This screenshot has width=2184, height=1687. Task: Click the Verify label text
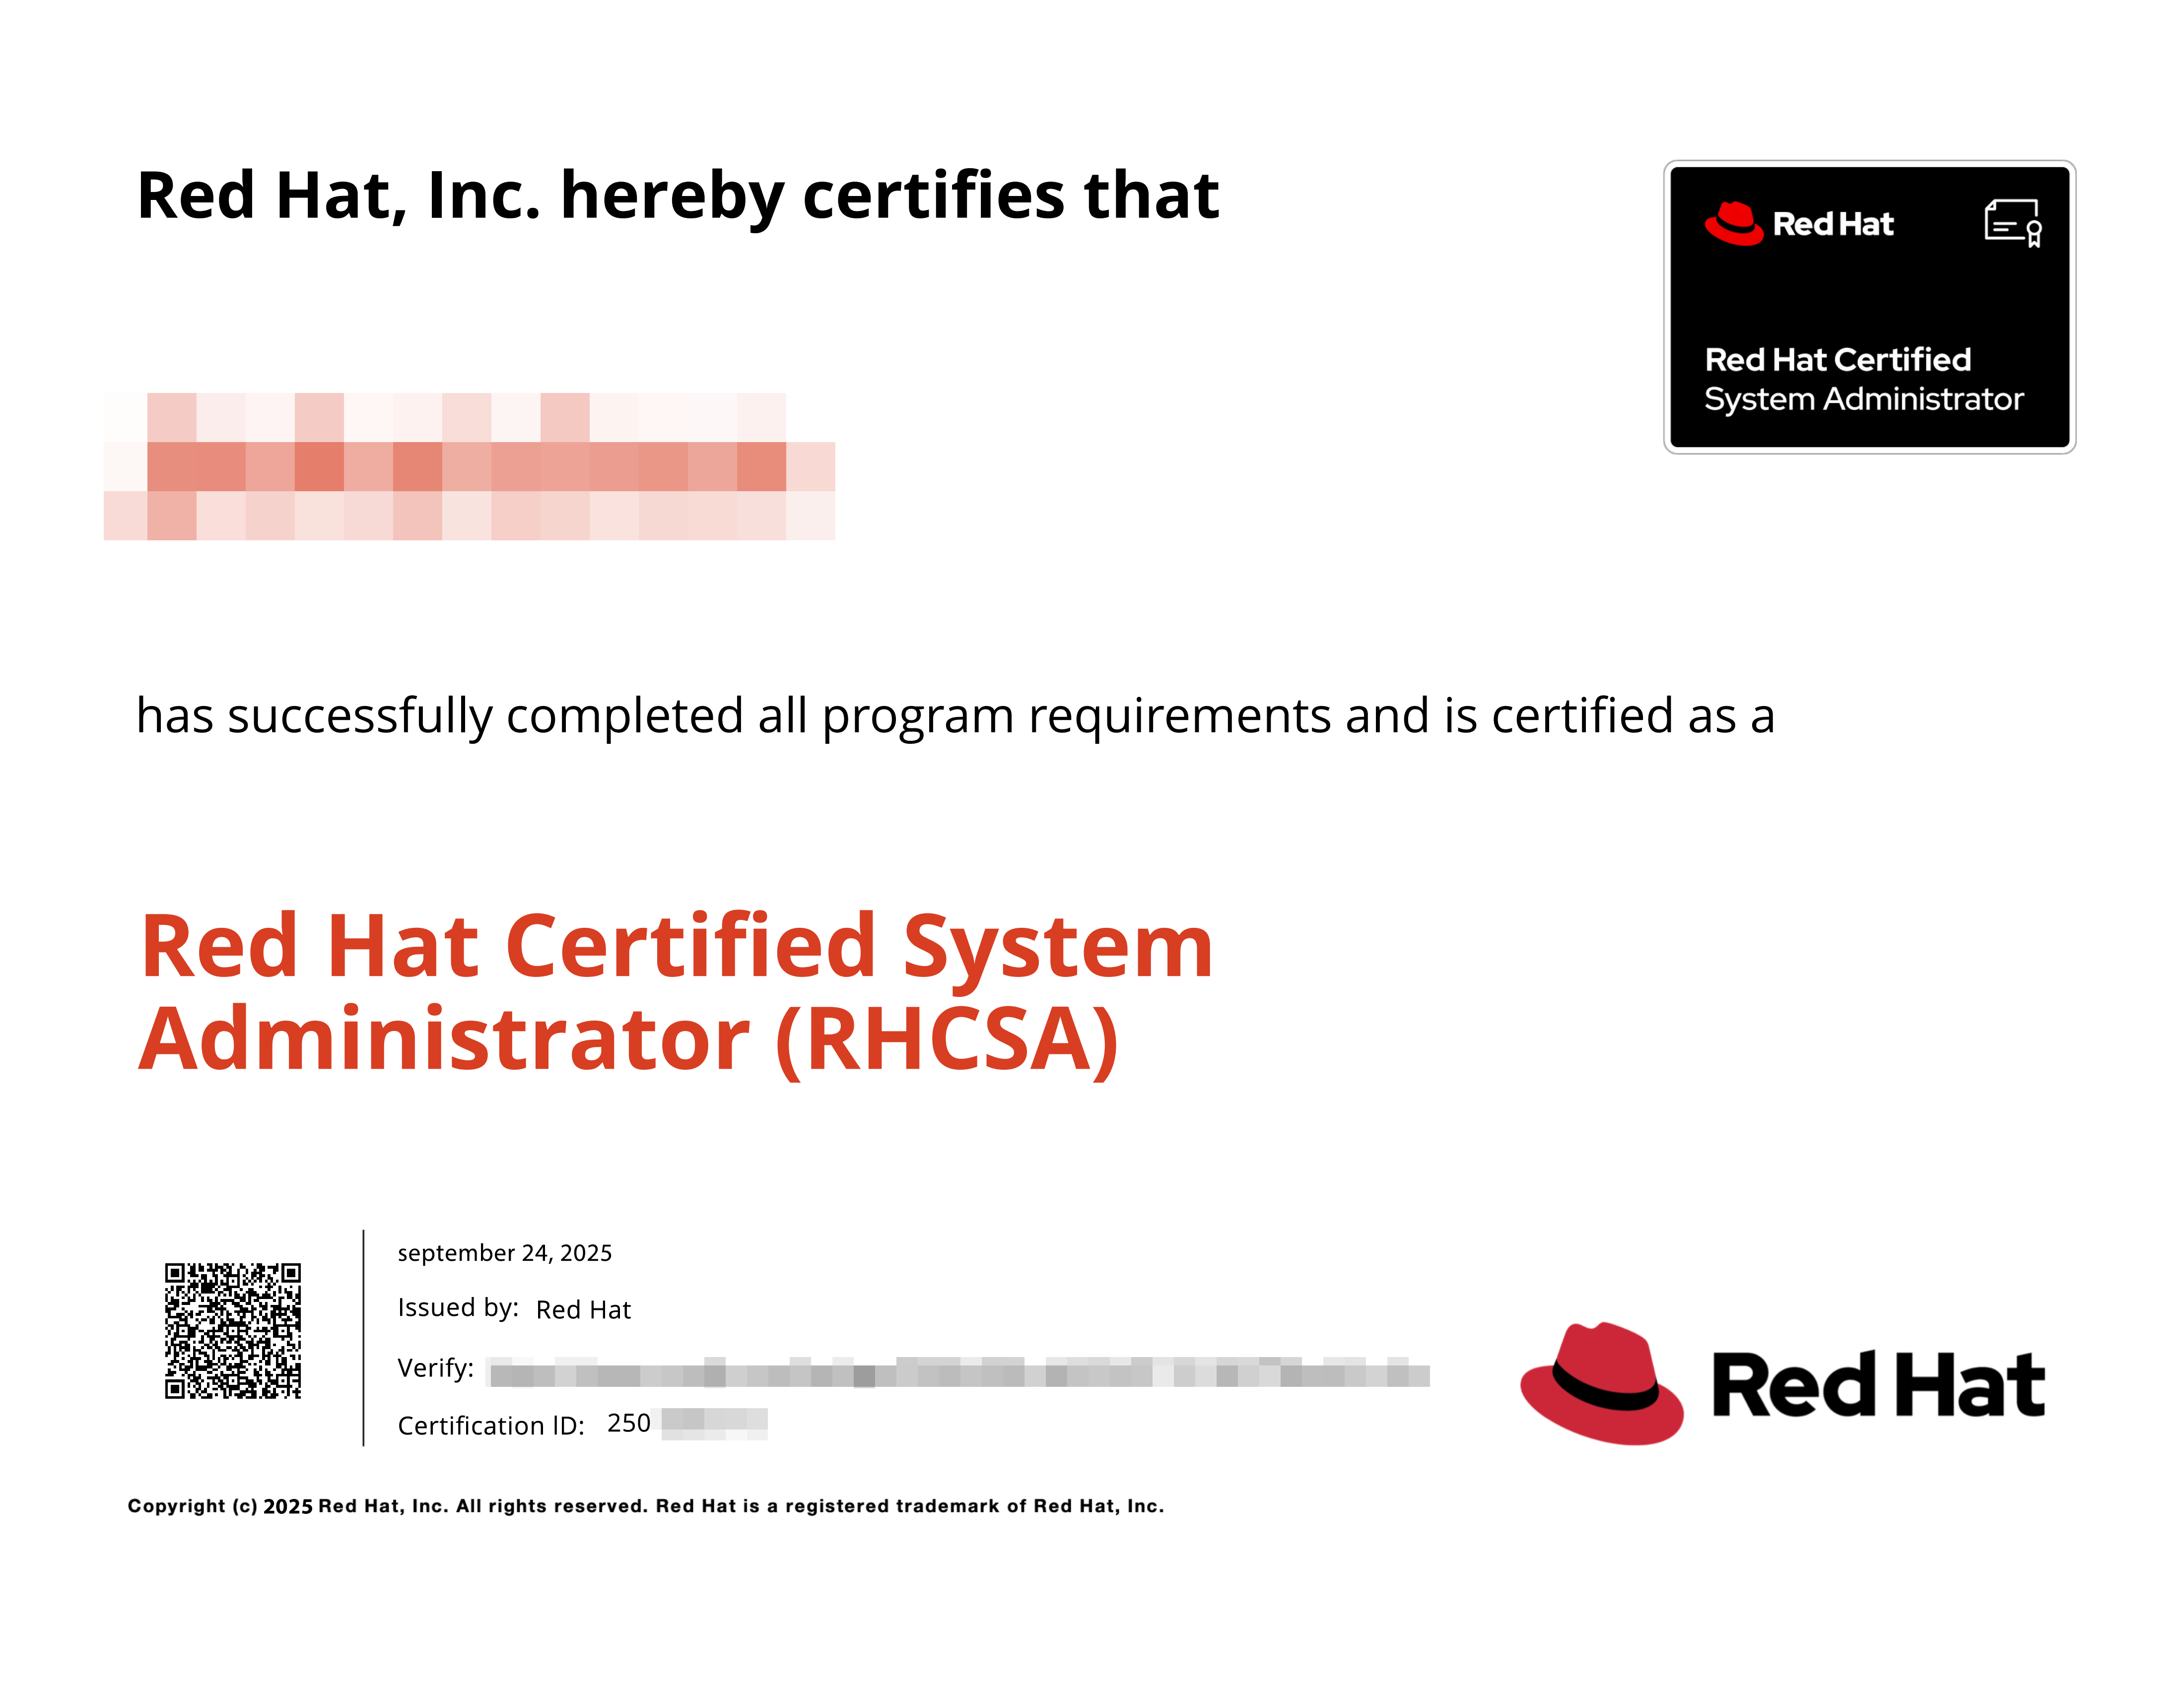[x=434, y=1369]
